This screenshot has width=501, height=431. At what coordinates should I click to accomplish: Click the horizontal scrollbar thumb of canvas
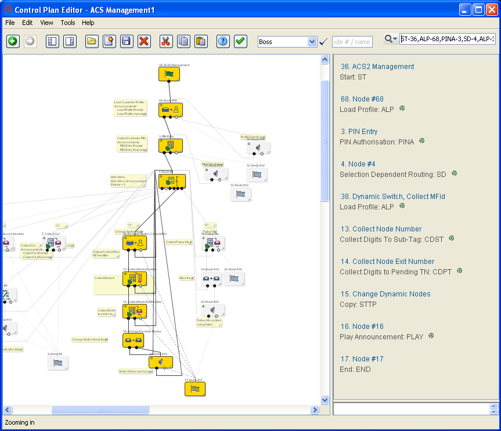[100, 410]
